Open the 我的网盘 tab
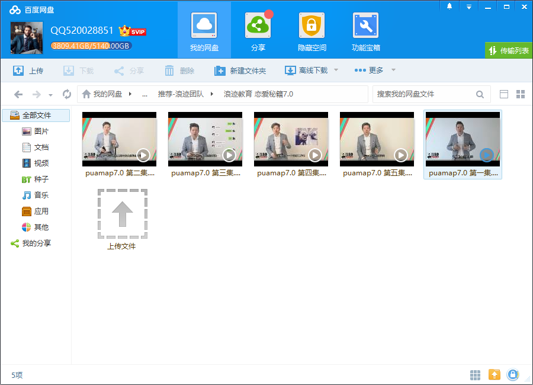The image size is (533, 385). click(x=204, y=30)
